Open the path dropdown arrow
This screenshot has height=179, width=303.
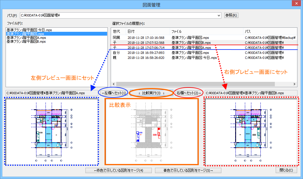click(219, 16)
